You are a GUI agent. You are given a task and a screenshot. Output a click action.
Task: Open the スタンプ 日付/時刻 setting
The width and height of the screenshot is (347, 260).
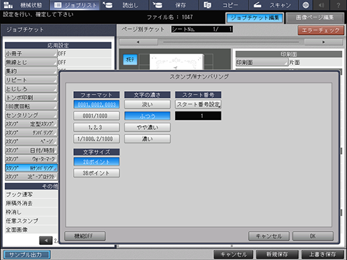31,150
